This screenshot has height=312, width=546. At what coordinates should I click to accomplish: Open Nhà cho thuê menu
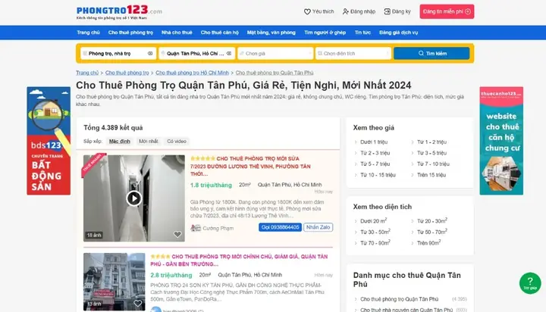click(x=177, y=33)
